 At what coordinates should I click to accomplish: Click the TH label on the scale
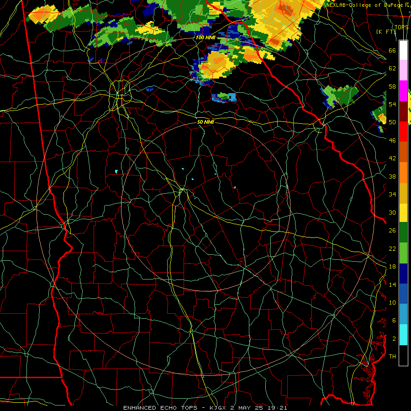click(x=392, y=356)
